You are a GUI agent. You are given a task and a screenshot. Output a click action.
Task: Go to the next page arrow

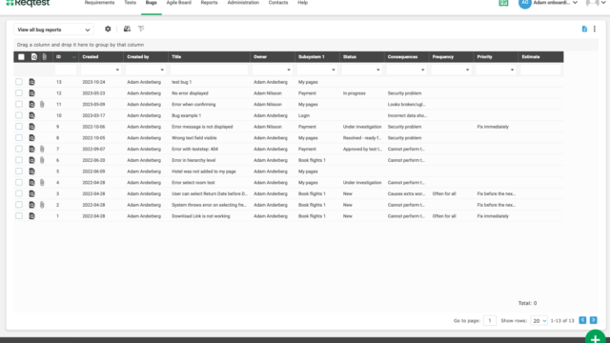click(x=593, y=320)
